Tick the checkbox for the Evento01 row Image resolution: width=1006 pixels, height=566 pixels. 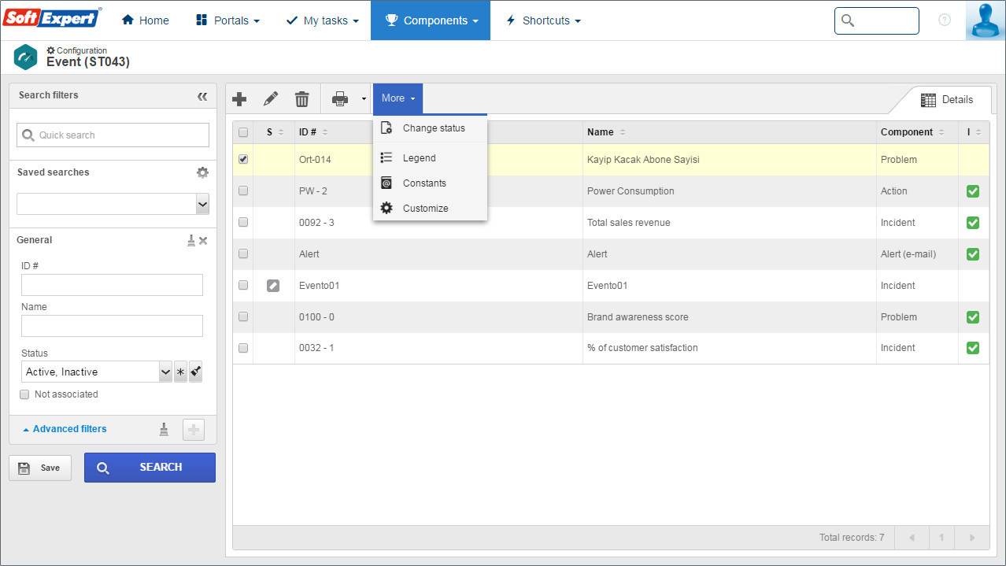coord(243,285)
